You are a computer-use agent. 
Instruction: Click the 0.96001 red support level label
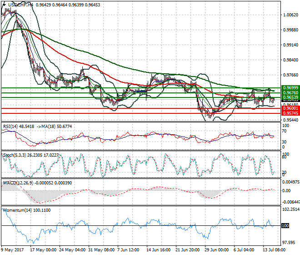click(x=290, y=108)
